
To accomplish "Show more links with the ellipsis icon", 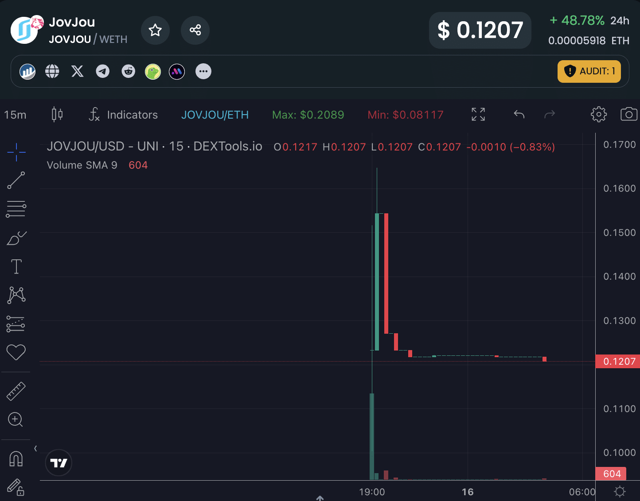I will coord(203,71).
